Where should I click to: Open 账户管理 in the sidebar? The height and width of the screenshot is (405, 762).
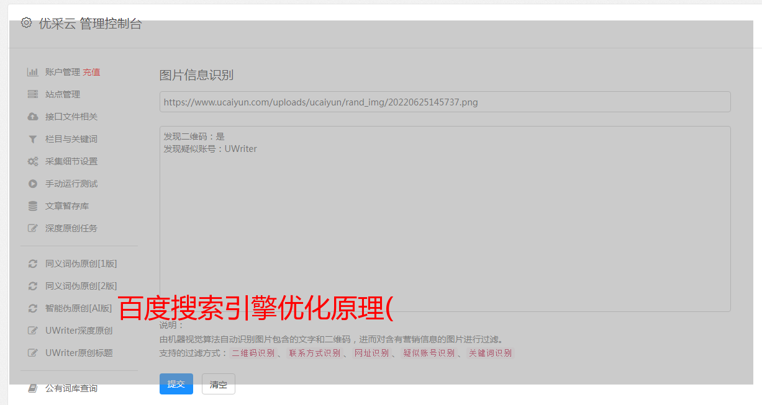[63, 72]
